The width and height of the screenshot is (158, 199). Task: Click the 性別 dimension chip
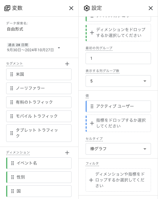(x=39, y=177)
